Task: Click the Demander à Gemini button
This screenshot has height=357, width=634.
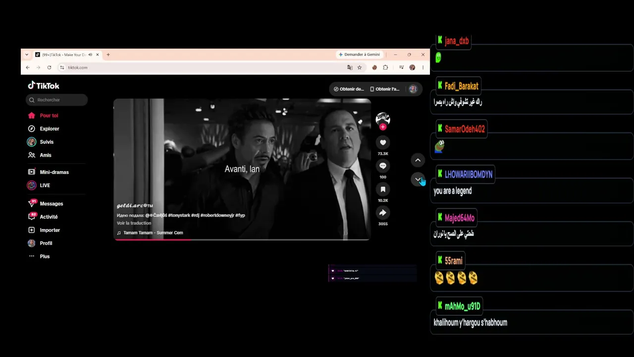Action: click(359, 55)
